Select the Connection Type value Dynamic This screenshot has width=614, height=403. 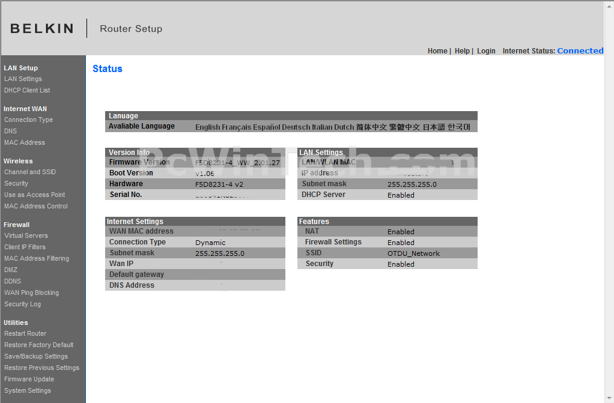tap(210, 243)
